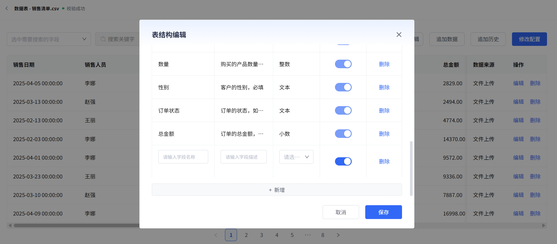Open 选中需要搜索的字段 dropdown
This screenshot has height=244, width=557.
coord(49,39)
